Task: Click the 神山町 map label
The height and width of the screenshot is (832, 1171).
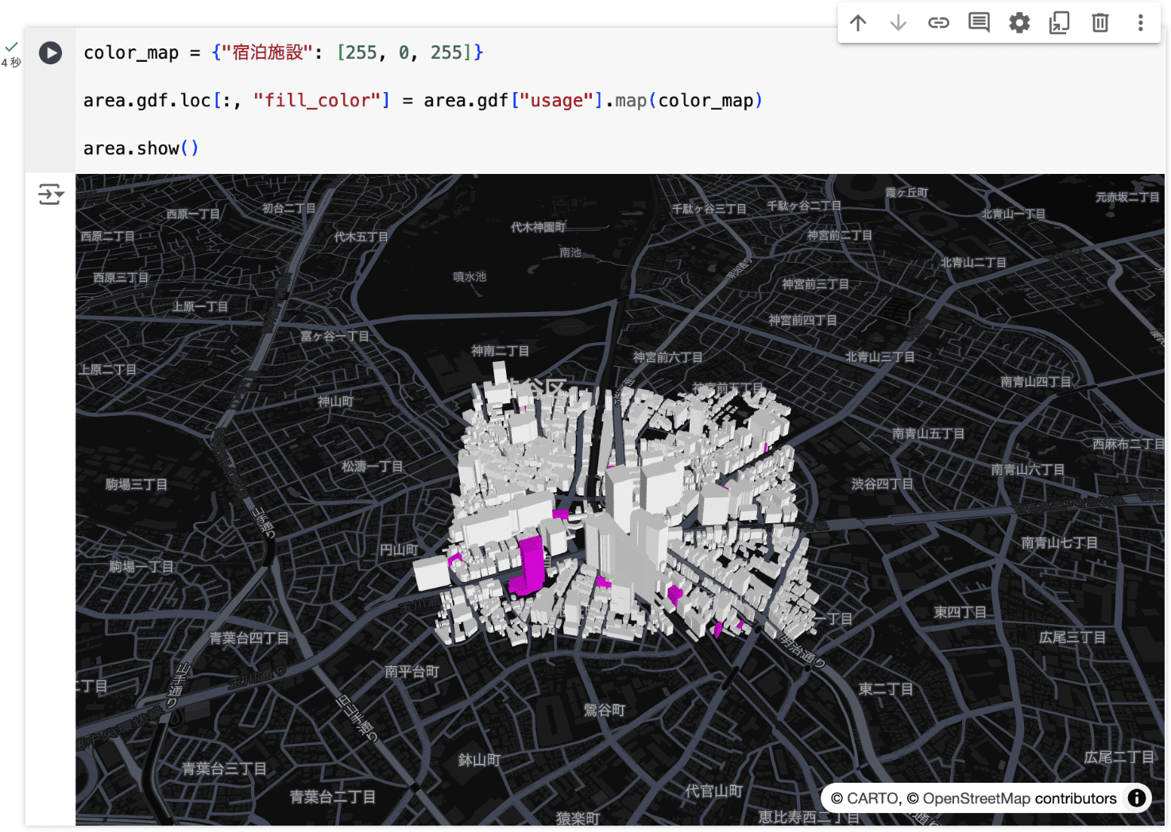Action: pyautogui.click(x=335, y=402)
